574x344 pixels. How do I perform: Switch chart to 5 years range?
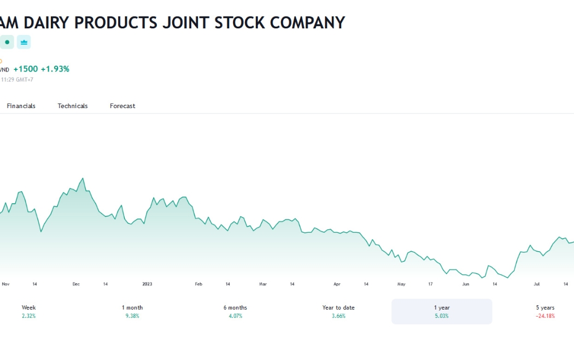point(545,311)
